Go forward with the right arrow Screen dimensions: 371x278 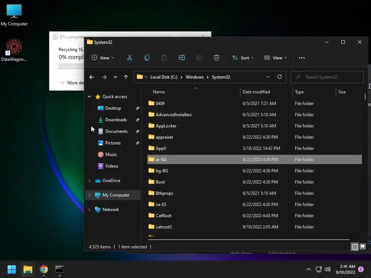pyautogui.click(x=104, y=77)
